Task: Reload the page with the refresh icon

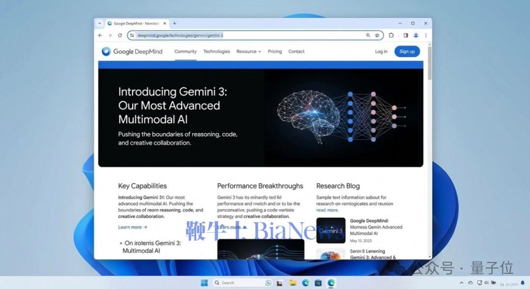Action: [x=120, y=35]
